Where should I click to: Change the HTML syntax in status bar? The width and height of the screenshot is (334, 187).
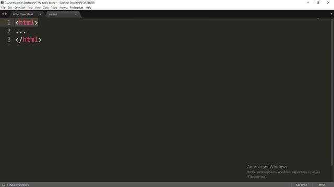click(322, 185)
